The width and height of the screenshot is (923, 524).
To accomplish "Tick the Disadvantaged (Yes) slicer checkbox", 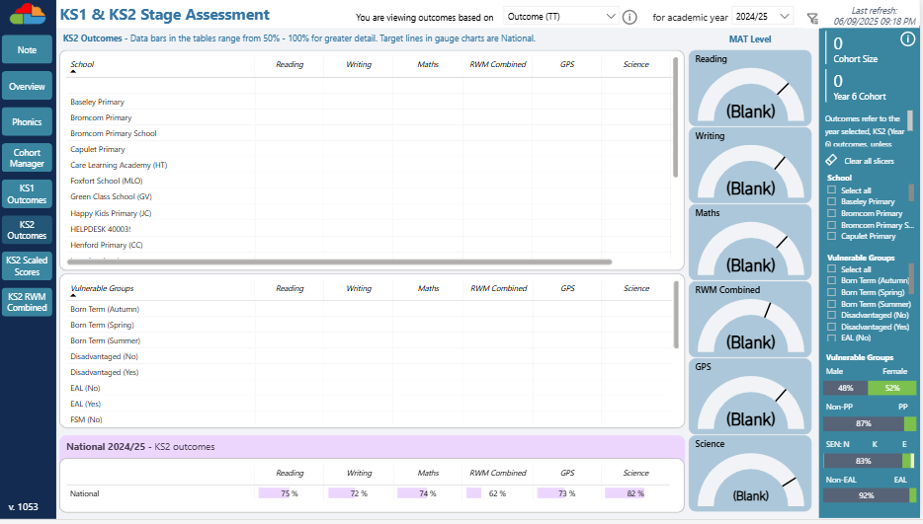I will point(832,326).
